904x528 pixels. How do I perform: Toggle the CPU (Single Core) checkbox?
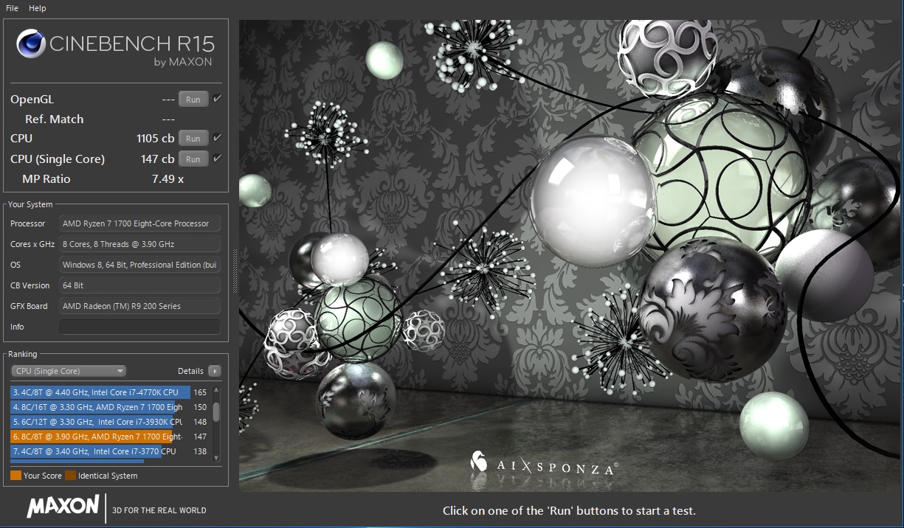[x=218, y=159]
